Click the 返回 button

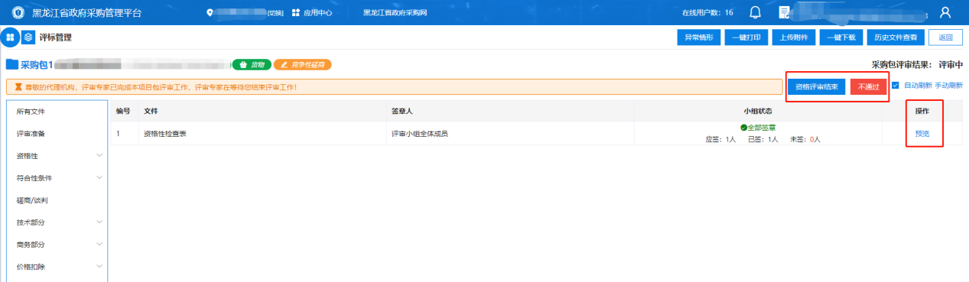[945, 37]
